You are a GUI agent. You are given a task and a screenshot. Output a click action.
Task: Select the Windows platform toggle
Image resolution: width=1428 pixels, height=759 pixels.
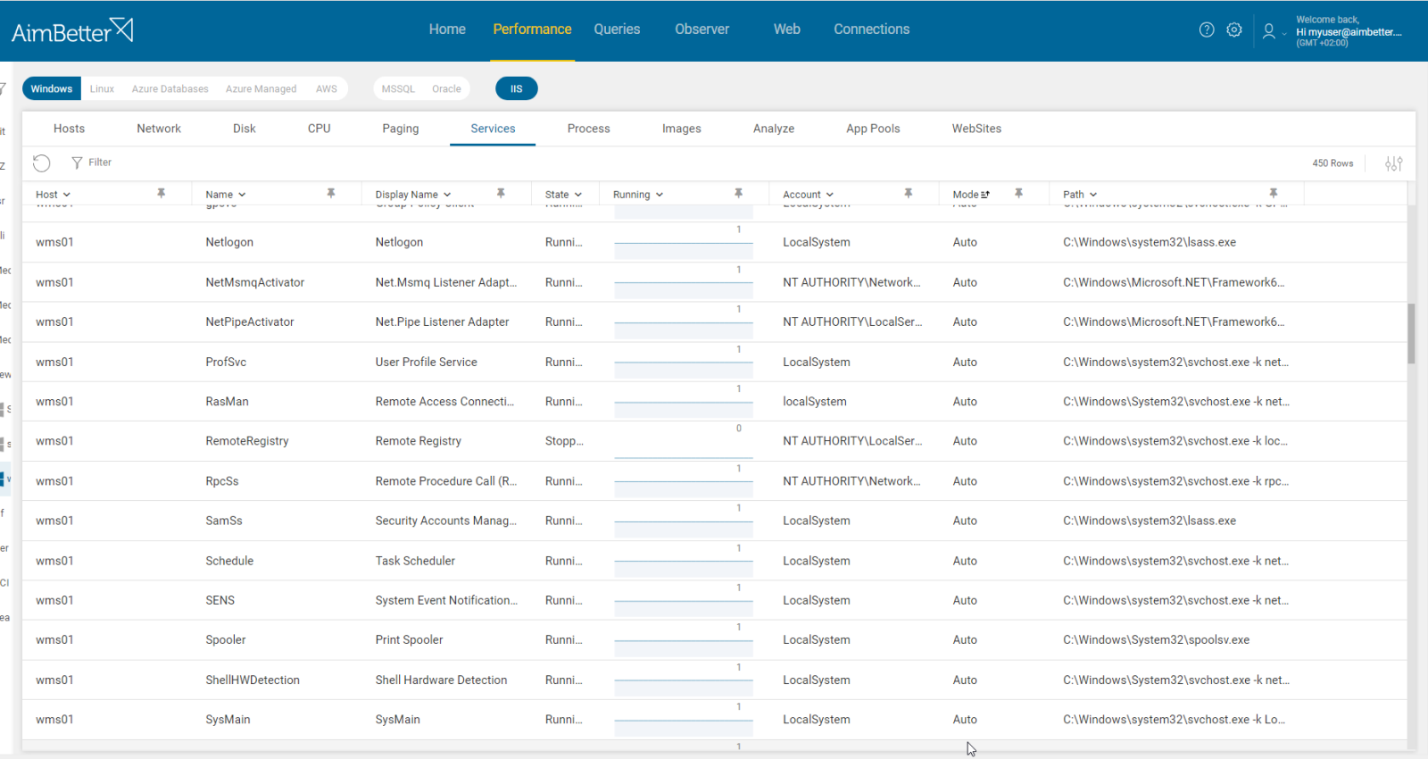click(52, 88)
